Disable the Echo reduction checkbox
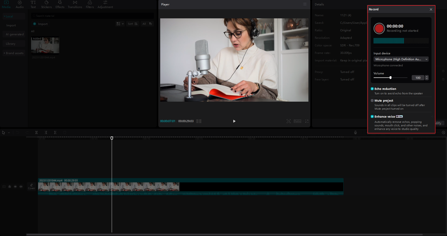Image resolution: width=447 pixels, height=236 pixels. 372,89
